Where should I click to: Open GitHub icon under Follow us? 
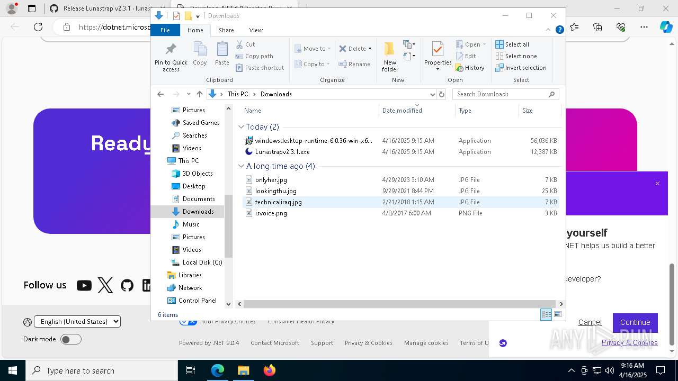point(127,286)
